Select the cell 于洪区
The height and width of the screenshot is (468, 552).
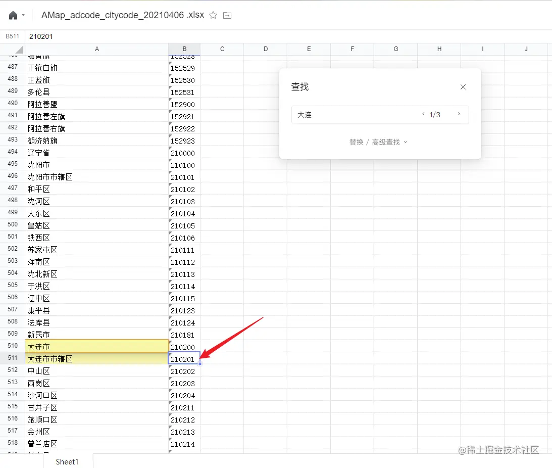click(97, 286)
